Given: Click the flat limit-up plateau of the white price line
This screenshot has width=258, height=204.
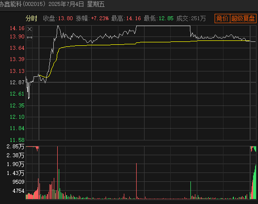Looking at the screenshot, I should [x=163, y=26].
